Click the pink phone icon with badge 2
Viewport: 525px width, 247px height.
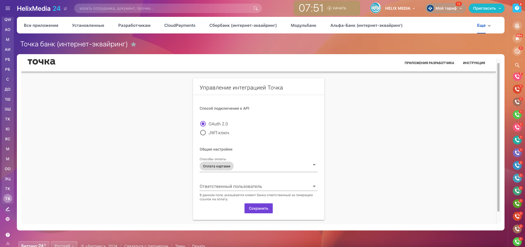(x=517, y=77)
